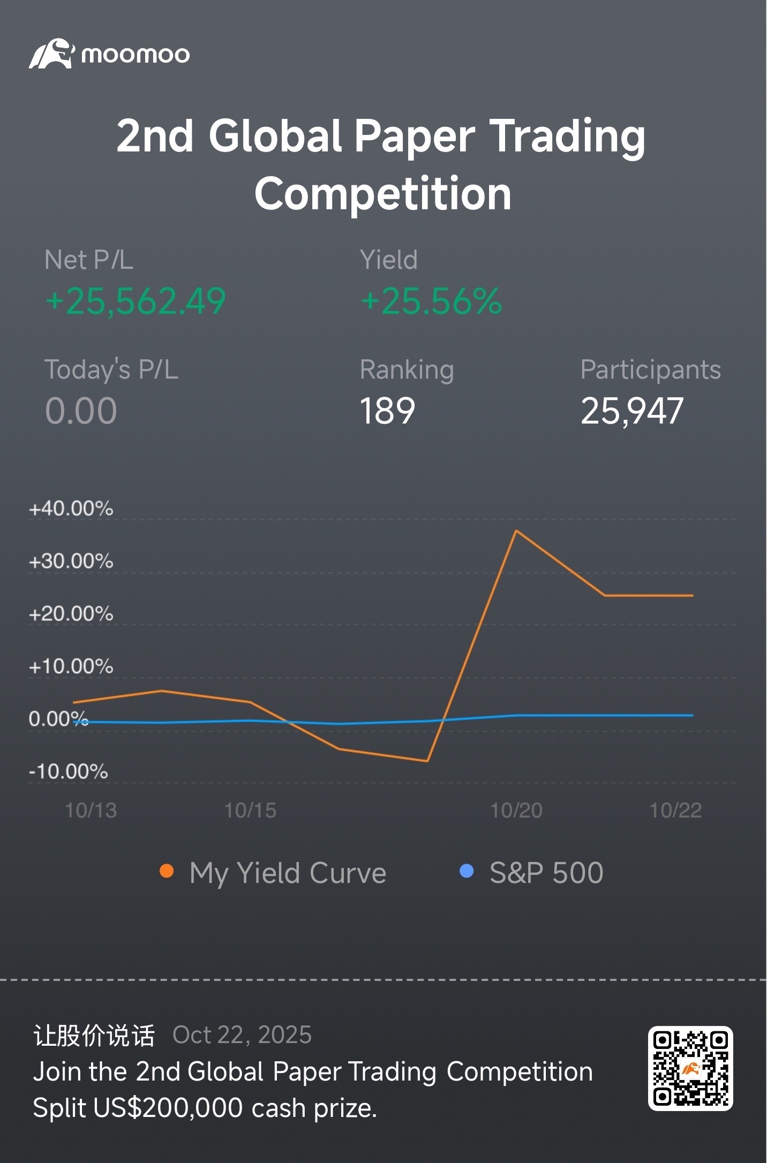Image resolution: width=767 pixels, height=1163 pixels.
Task: Tap the QR code at bottom right
Action: (x=690, y=1068)
